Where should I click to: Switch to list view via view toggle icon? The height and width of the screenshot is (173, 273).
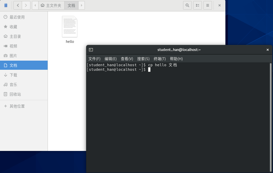click(198, 5)
